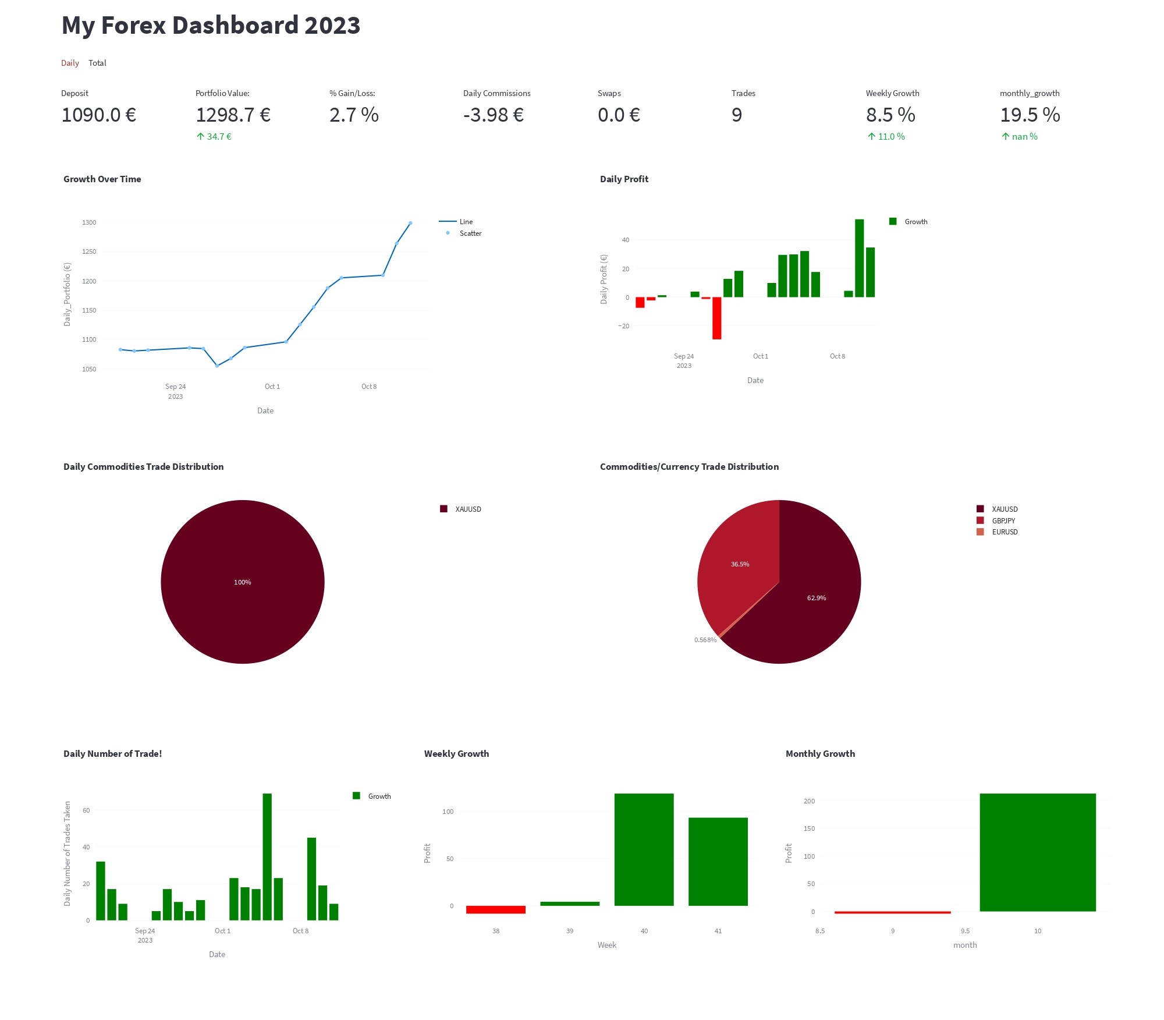
Task: Click the red week 38 loss bar
Action: click(496, 909)
